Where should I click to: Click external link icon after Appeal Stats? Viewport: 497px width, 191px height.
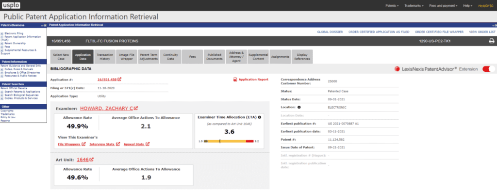pyautogui.click(x=148, y=144)
